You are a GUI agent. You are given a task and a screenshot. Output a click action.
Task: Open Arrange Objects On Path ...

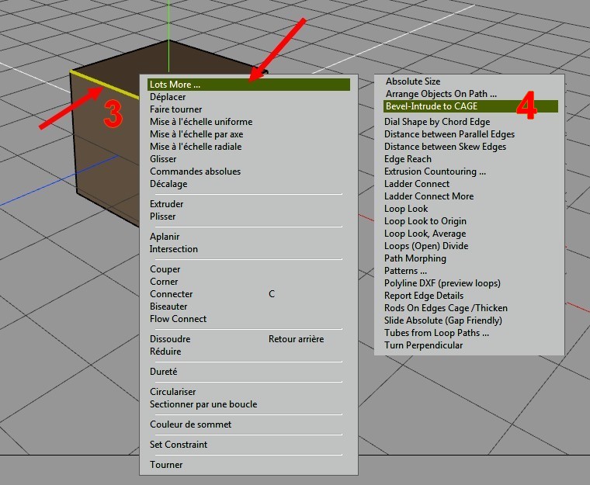[x=441, y=94]
